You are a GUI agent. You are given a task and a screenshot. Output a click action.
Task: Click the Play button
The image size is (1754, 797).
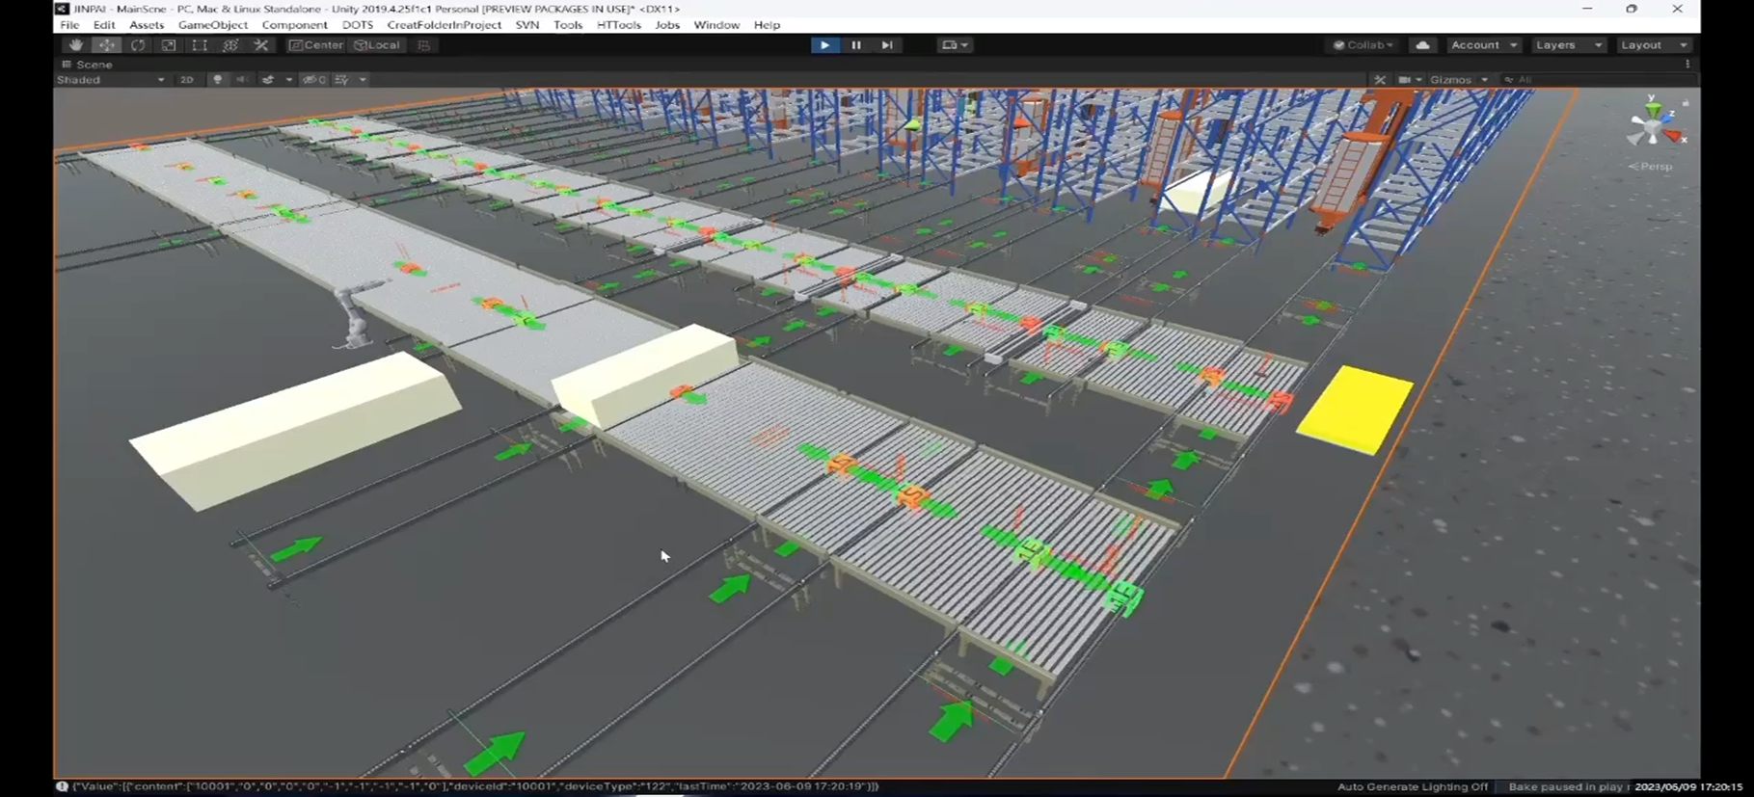[x=824, y=45]
